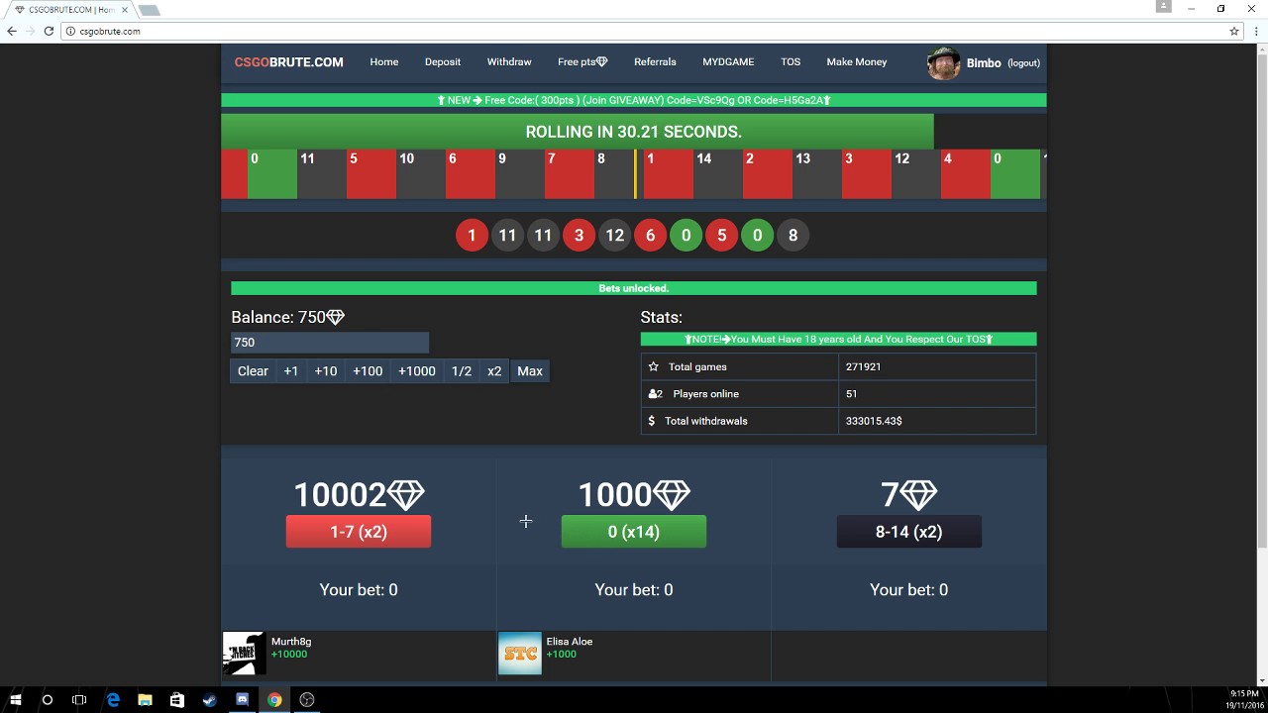Open the Chrome menu (three dots)

tap(1254, 31)
